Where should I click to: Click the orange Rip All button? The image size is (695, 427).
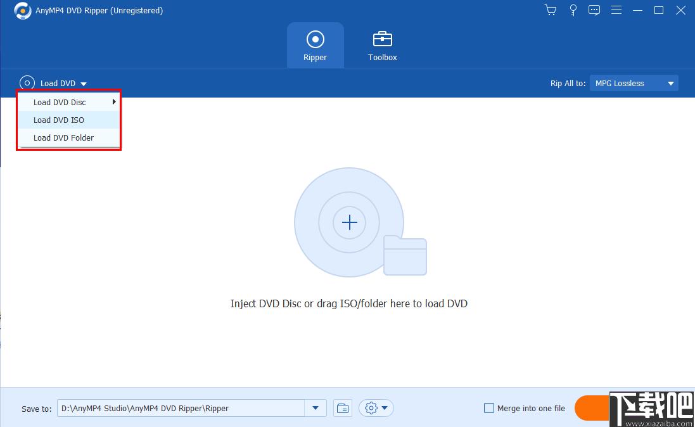592,408
